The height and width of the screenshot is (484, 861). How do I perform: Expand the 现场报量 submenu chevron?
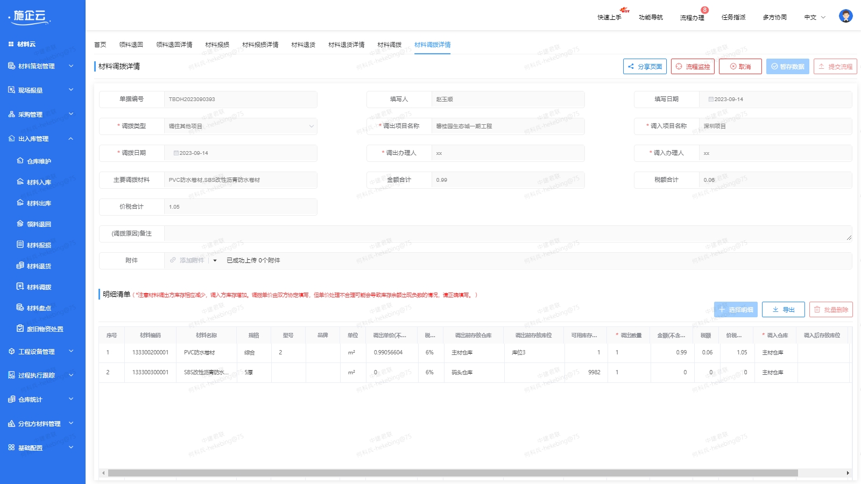[71, 90]
